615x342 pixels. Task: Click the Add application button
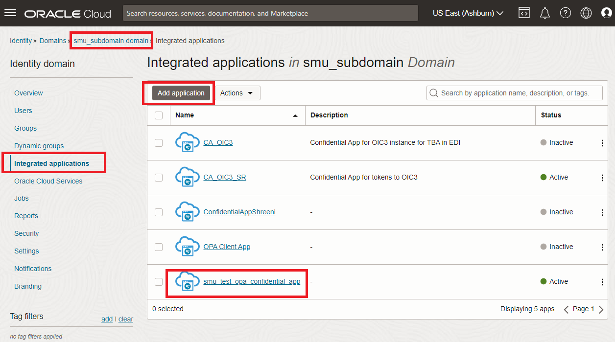coord(181,92)
